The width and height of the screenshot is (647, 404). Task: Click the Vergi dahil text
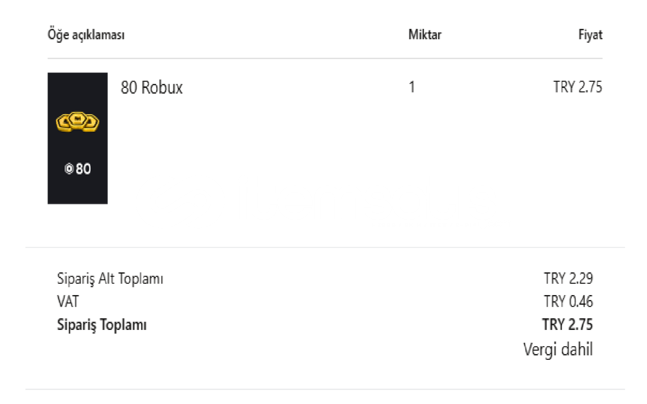[x=558, y=349]
